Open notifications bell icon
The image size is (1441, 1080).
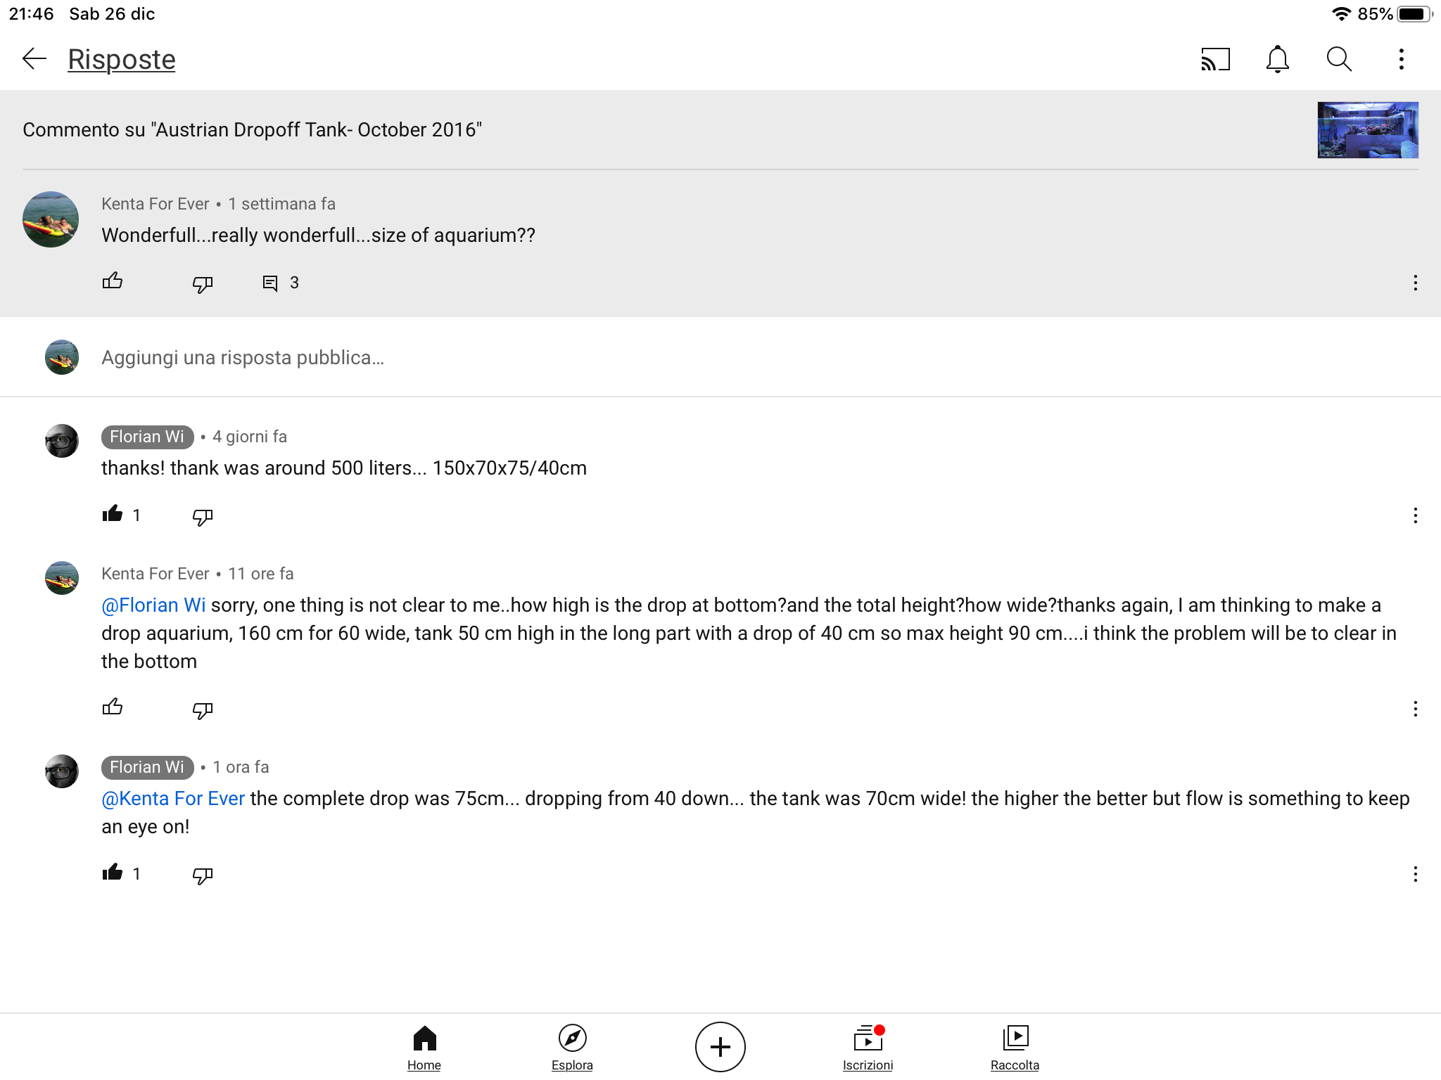[x=1277, y=59]
